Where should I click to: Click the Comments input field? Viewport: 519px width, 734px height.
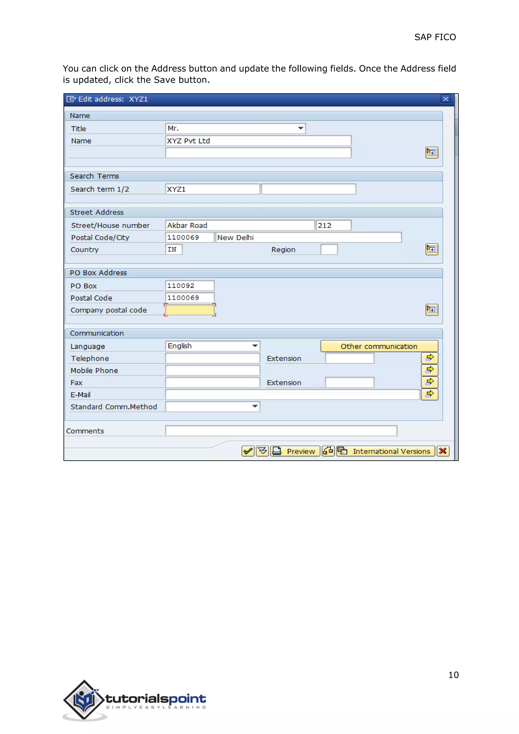coord(281,431)
